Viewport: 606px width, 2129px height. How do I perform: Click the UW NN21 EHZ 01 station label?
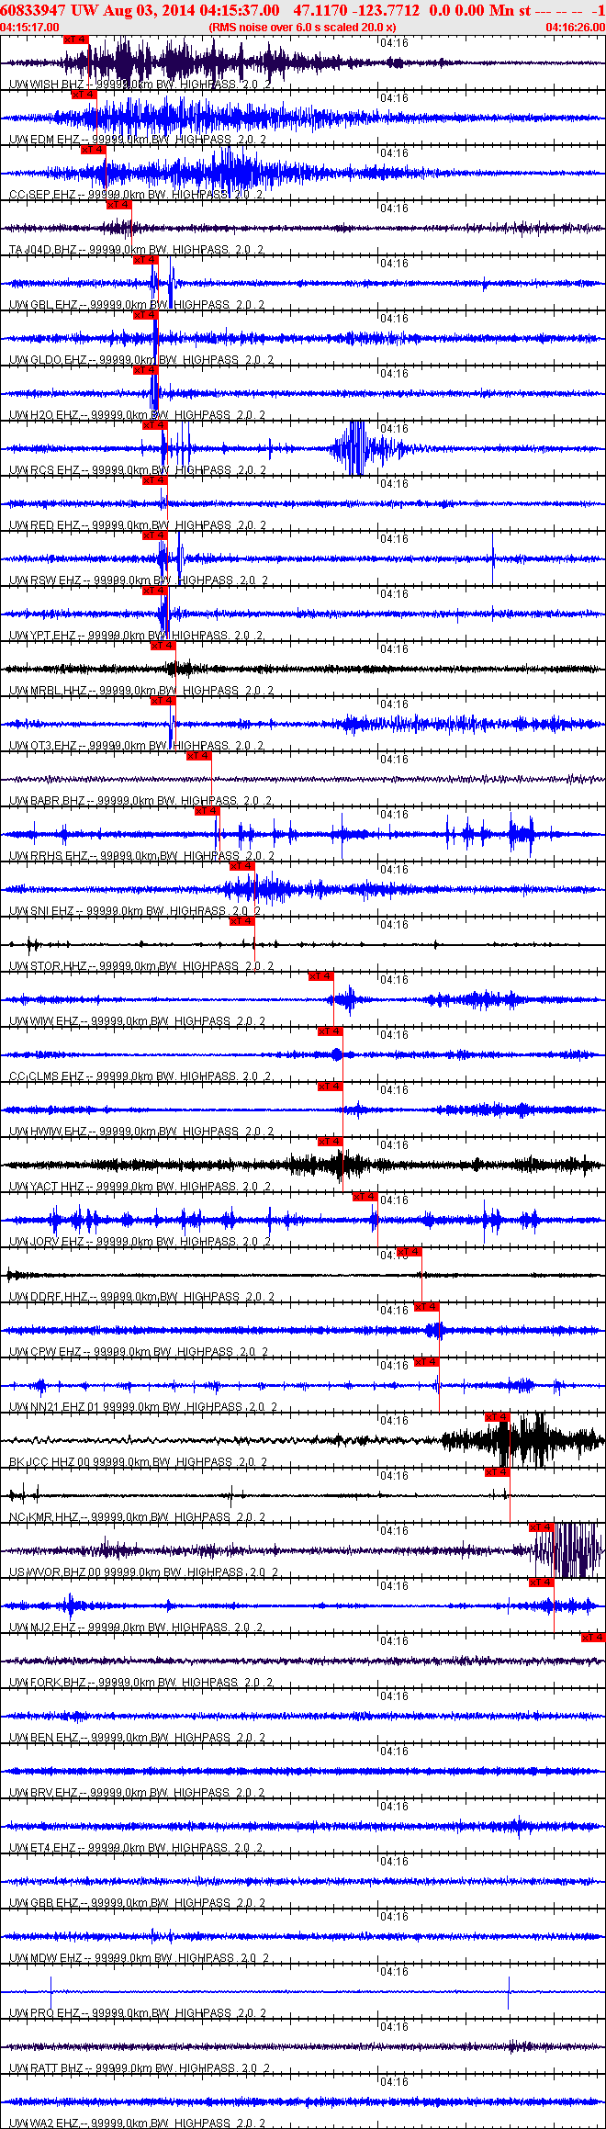pyautogui.click(x=144, y=1407)
